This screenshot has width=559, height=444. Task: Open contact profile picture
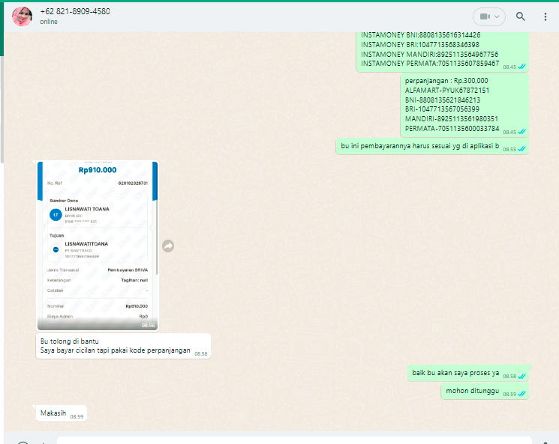coord(22,16)
